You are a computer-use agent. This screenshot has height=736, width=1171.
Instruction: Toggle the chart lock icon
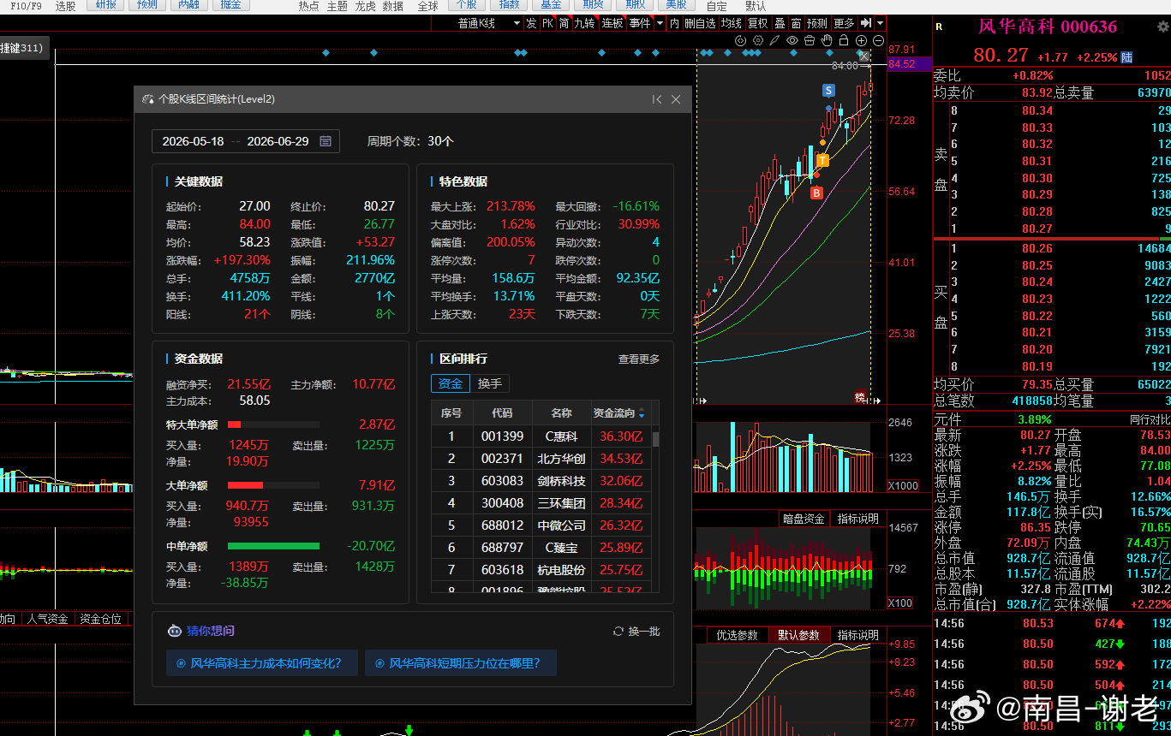844,40
